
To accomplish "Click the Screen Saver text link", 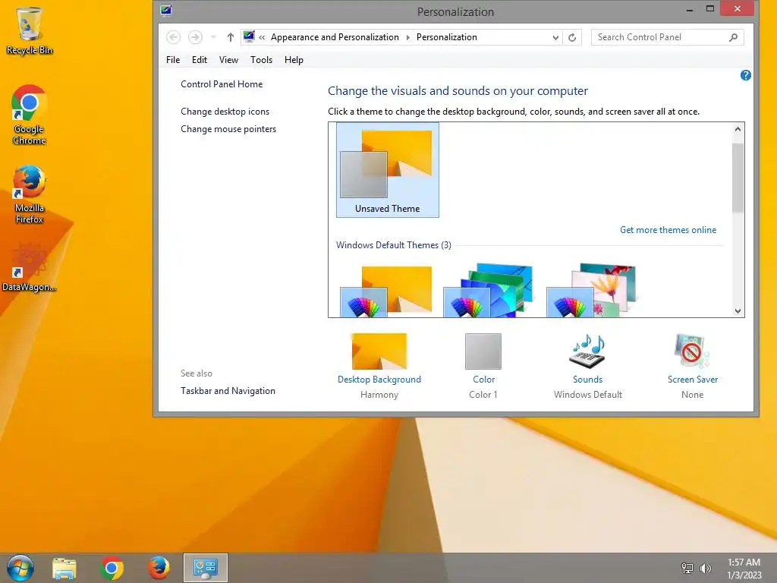I will pyautogui.click(x=692, y=380).
